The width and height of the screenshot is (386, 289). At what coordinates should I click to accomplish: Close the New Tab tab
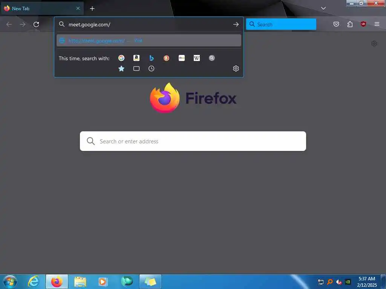[x=78, y=8]
